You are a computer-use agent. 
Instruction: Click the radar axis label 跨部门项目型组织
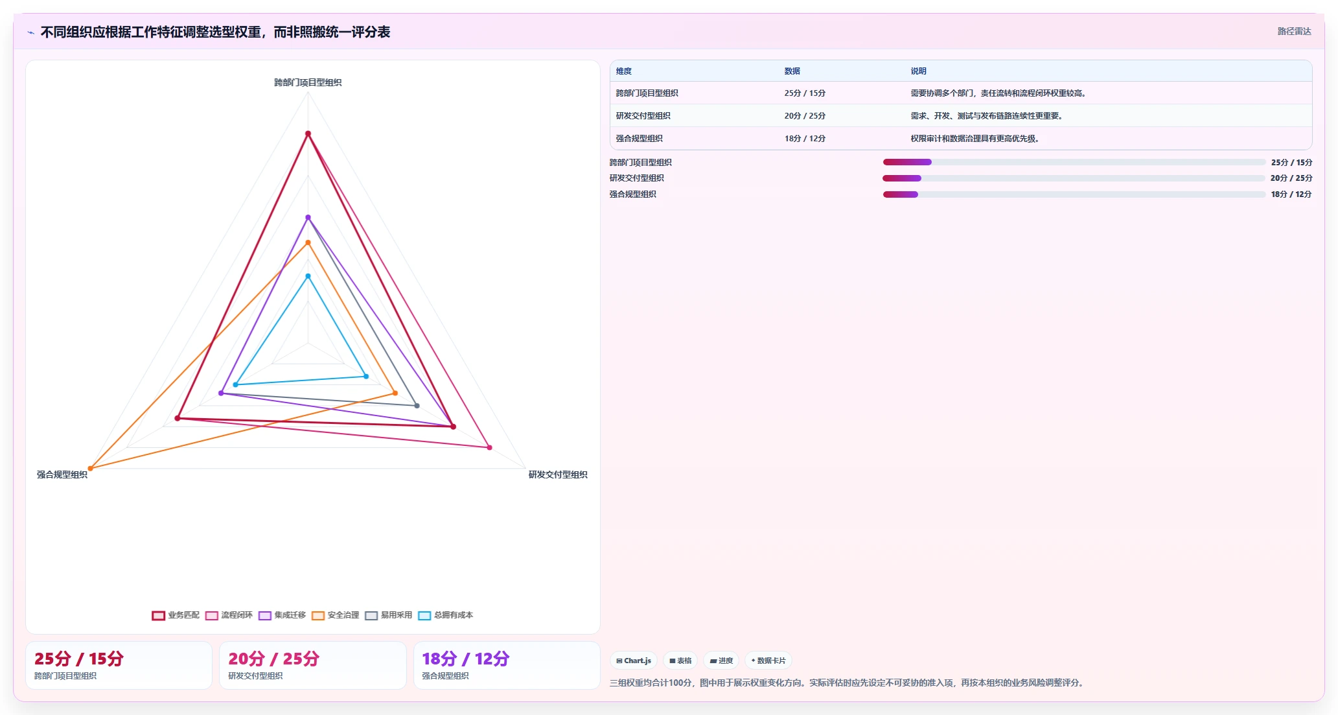point(308,82)
